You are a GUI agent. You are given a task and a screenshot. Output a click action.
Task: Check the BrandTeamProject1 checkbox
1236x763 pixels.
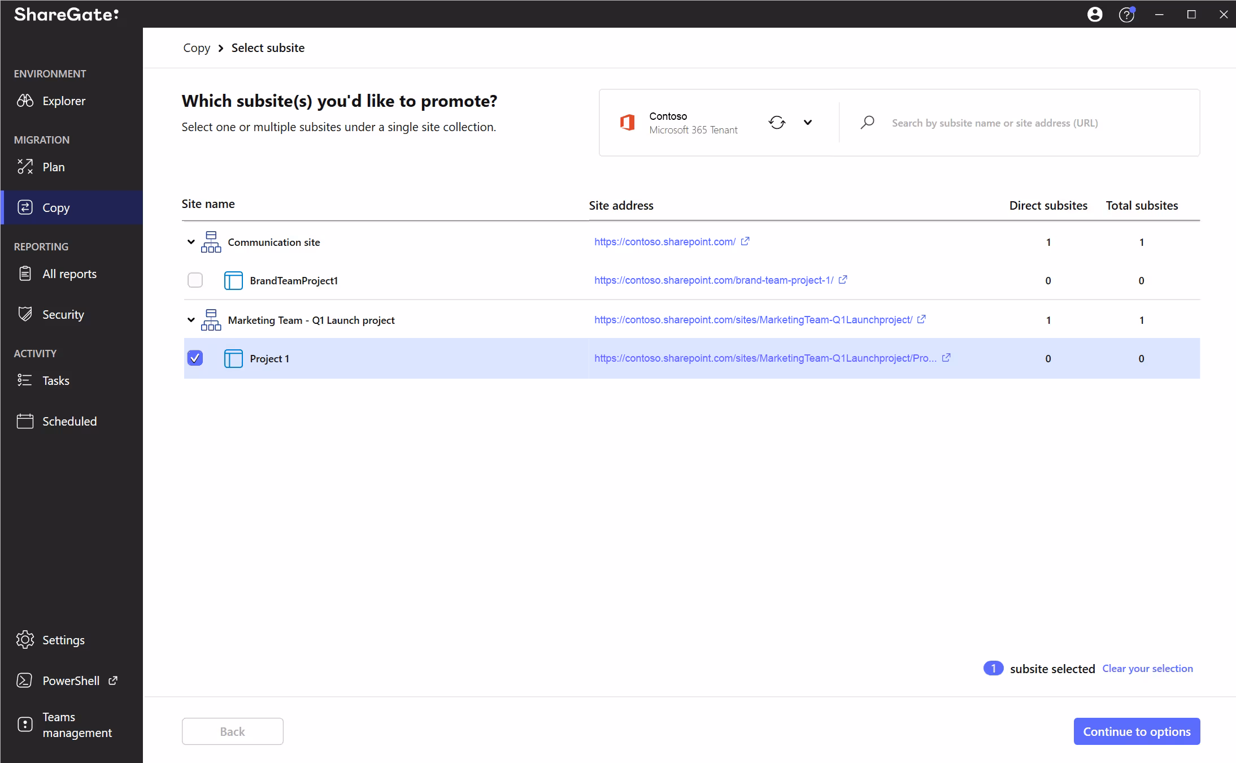195,280
